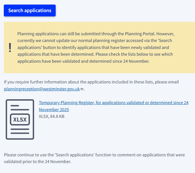The width and height of the screenshot is (195, 173).
Task: Open the Temporary Planning Register download link
Action: [x=114, y=103]
